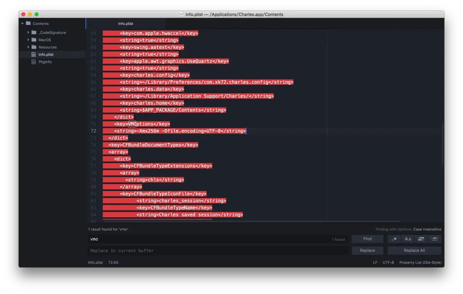
Task: Toggle Match Case option
Action: tap(408, 239)
